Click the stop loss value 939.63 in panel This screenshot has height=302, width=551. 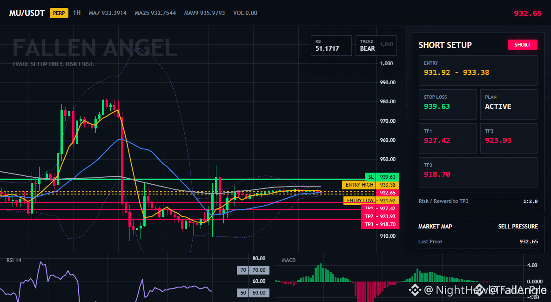coord(437,107)
